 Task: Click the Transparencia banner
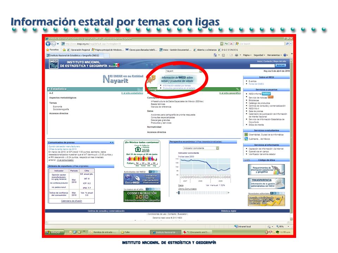click(267, 183)
